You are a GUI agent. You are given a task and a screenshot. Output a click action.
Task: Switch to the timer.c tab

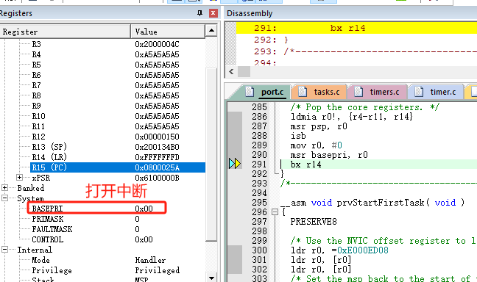click(x=435, y=92)
